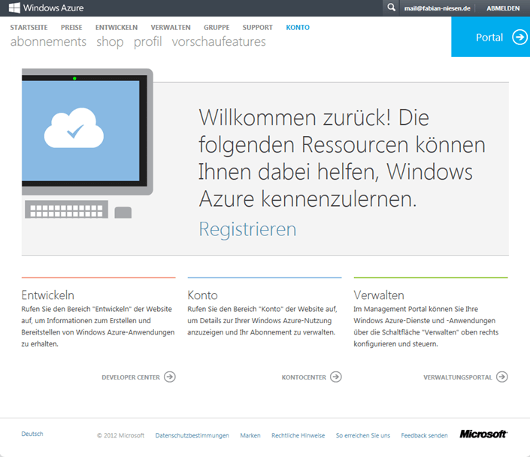Image resolution: width=530 pixels, height=457 pixels.
Task: Click the Konto section heading
Action: coord(202,295)
